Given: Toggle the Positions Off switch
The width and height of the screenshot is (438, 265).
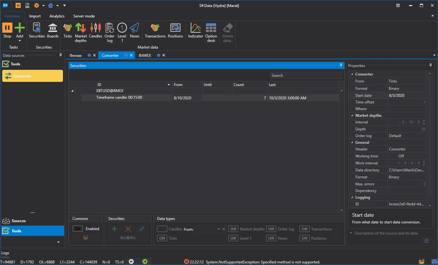Looking at the screenshot, I should 305,238.
